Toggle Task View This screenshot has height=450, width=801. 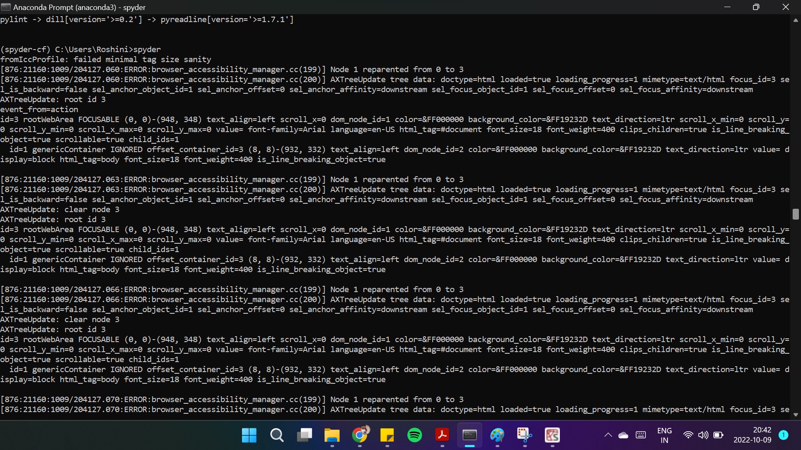[x=305, y=435]
